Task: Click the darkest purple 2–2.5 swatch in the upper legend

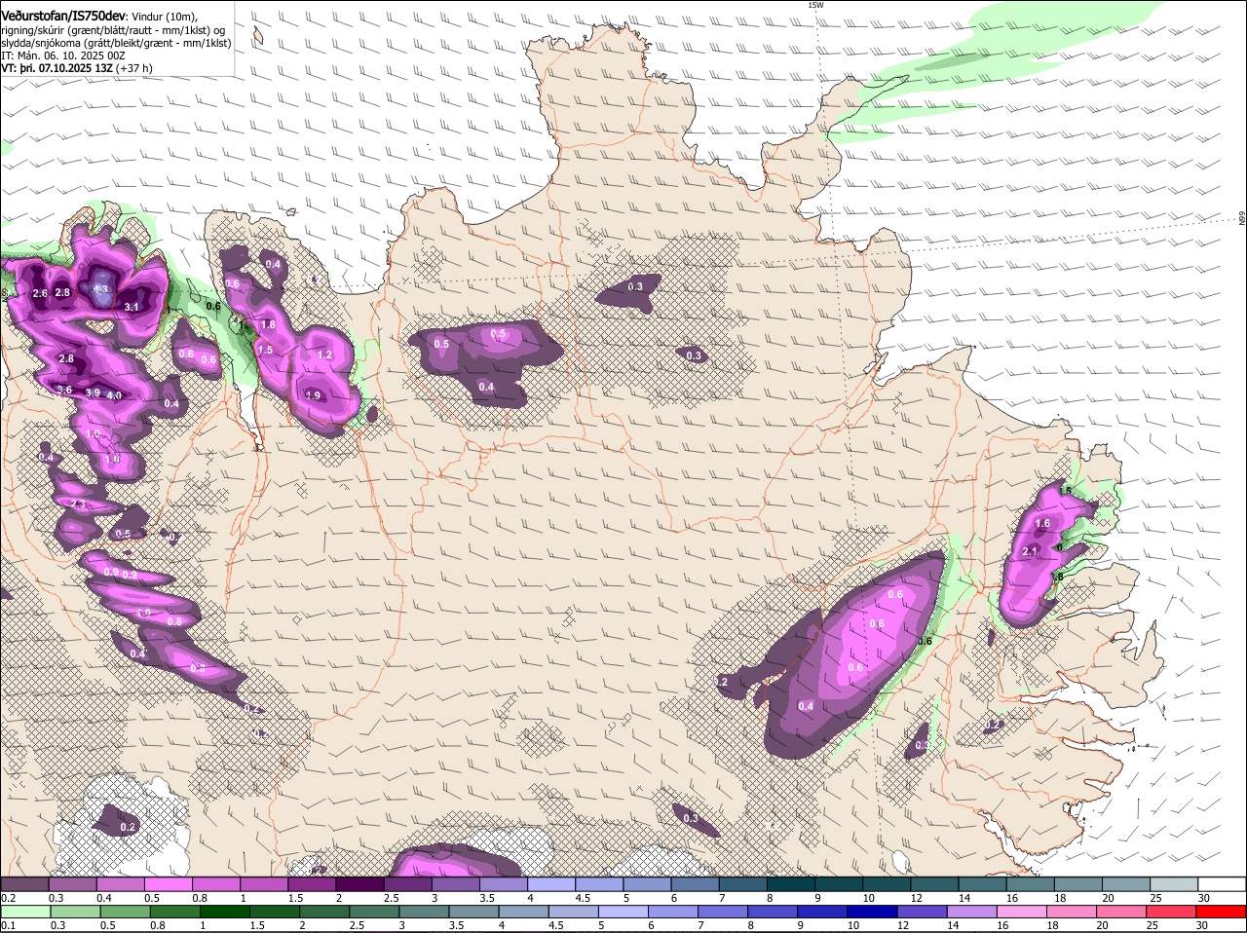Action: 362,883
